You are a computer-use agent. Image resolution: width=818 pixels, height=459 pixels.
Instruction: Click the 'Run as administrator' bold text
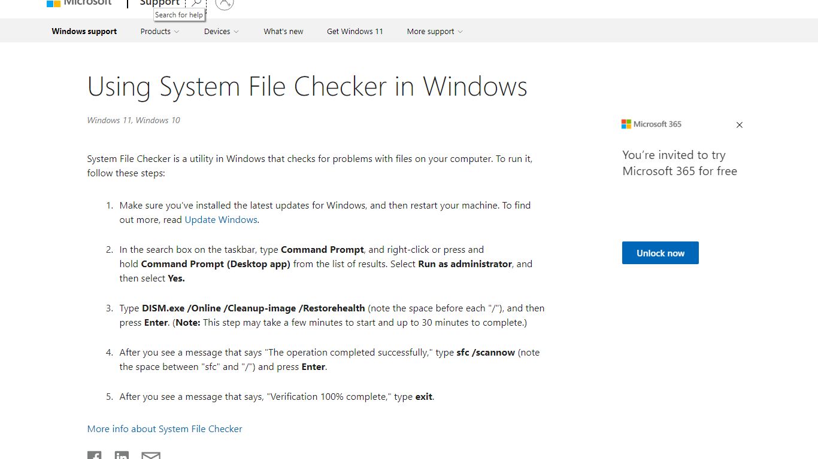click(465, 264)
